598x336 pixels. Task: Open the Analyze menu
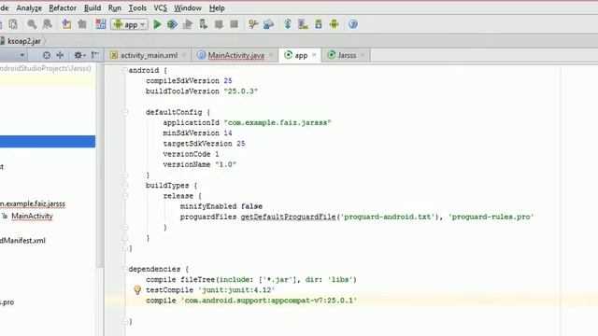tap(29, 8)
